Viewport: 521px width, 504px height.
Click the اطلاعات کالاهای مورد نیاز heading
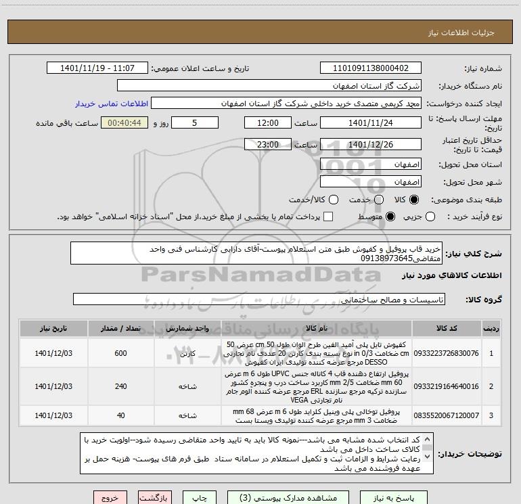tap(452, 275)
